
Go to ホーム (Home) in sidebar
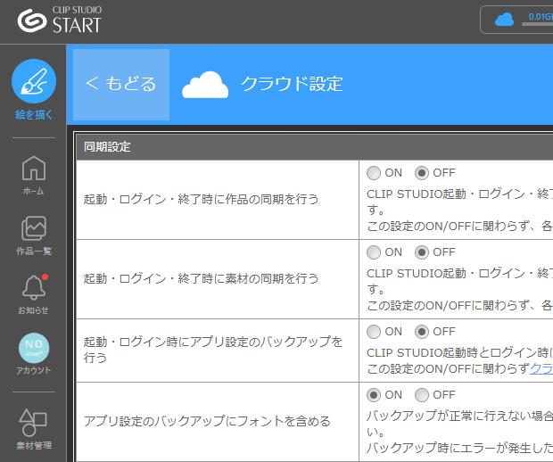click(34, 176)
